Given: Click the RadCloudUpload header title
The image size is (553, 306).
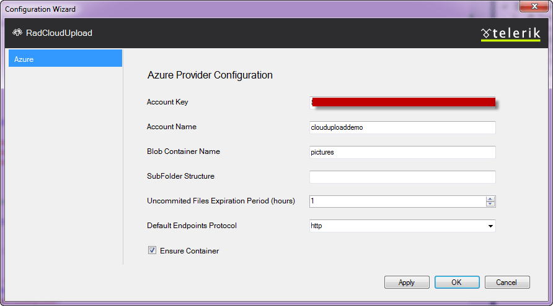Looking at the screenshot, I should click(59, 33).
